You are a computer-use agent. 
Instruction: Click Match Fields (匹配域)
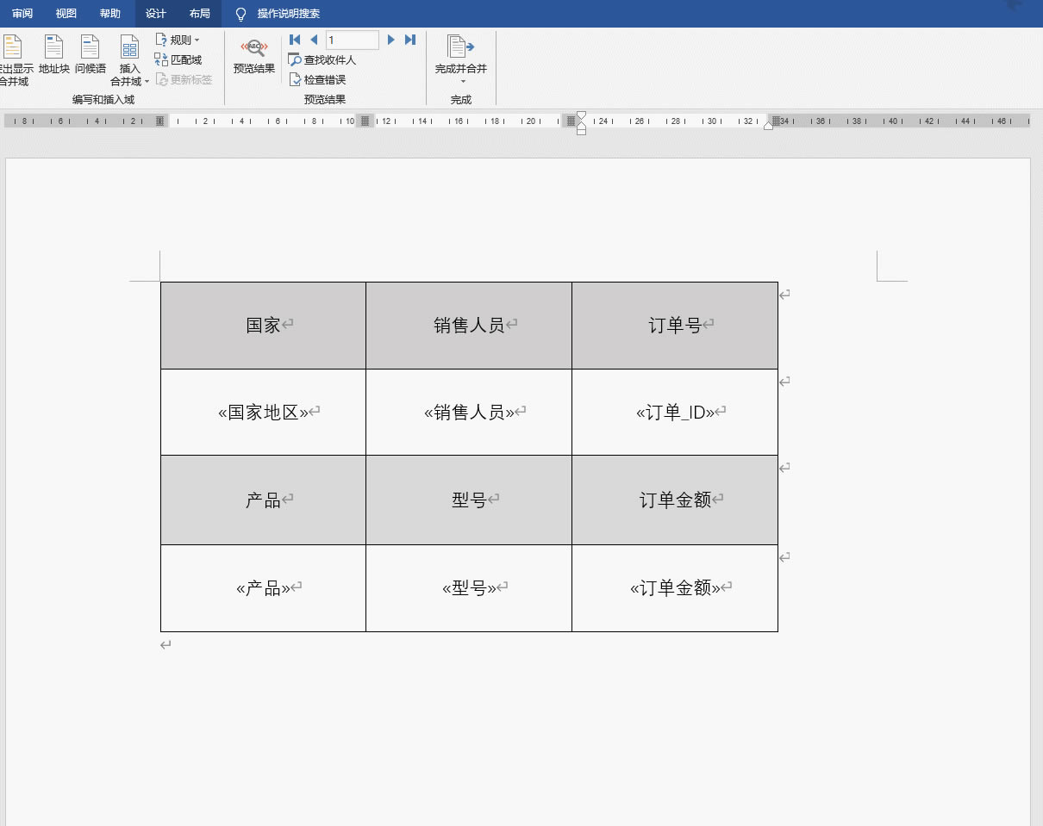tap(178, 59)
